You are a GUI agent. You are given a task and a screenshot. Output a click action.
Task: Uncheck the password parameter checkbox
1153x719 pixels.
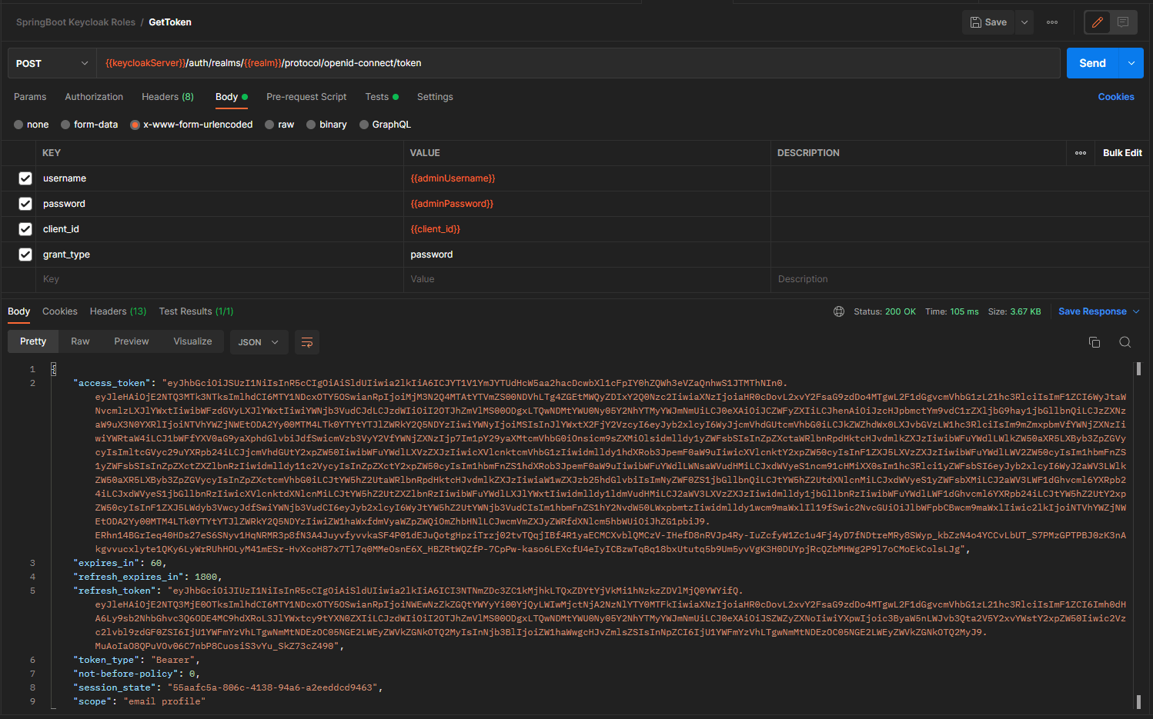pos(25,204)
